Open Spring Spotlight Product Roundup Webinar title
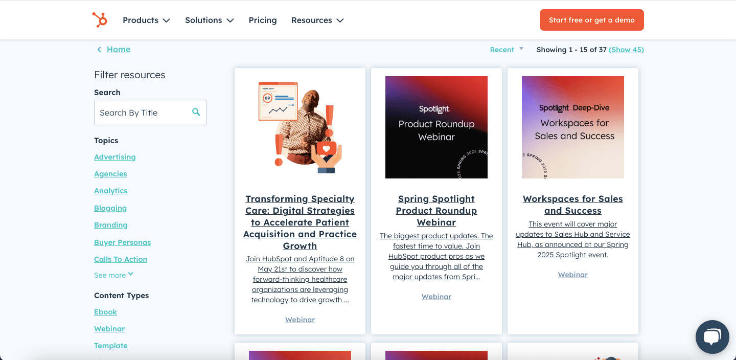Viewport: 736px width, 360px height. pos(436,211)
